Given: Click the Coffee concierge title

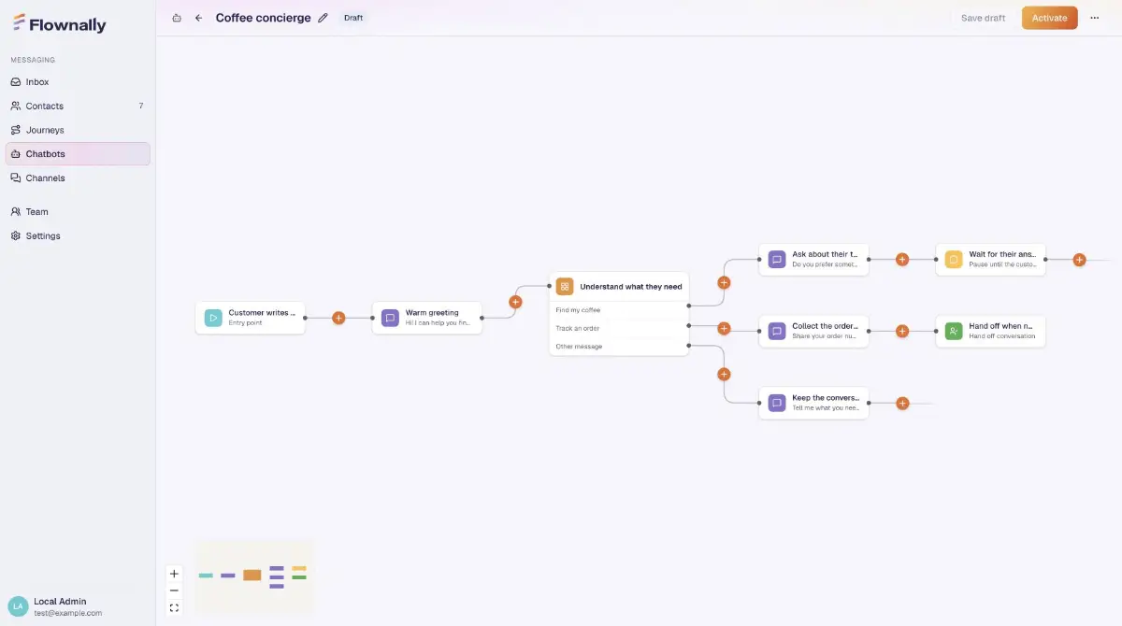Looking at the screenshot, I should (263, 18).
